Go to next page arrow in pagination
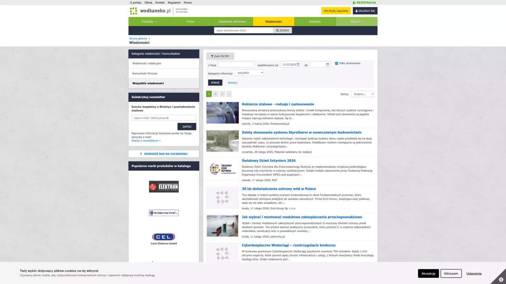Screen dimensions: 506x284 [229, 94]
